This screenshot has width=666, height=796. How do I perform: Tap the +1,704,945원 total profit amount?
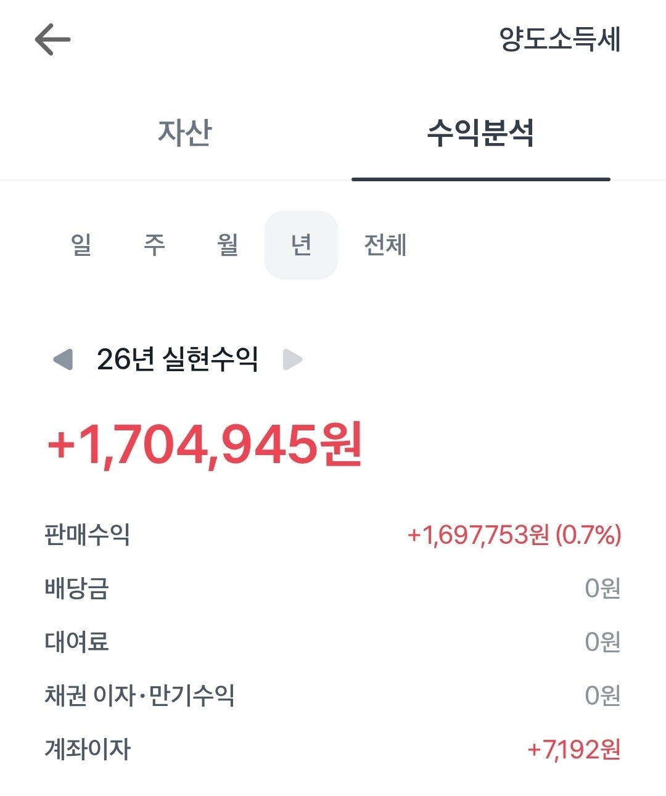(205, 445)
